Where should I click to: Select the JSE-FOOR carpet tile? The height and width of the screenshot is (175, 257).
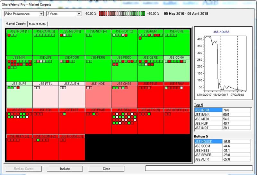coord(72,69)
